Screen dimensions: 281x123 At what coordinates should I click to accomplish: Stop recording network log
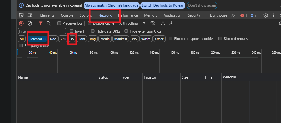[21, 23]
